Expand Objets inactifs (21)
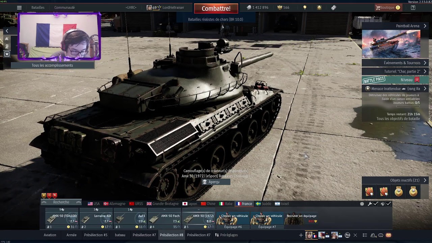The height and width of the screenshot is (243, 432). (x=395, y=180)
